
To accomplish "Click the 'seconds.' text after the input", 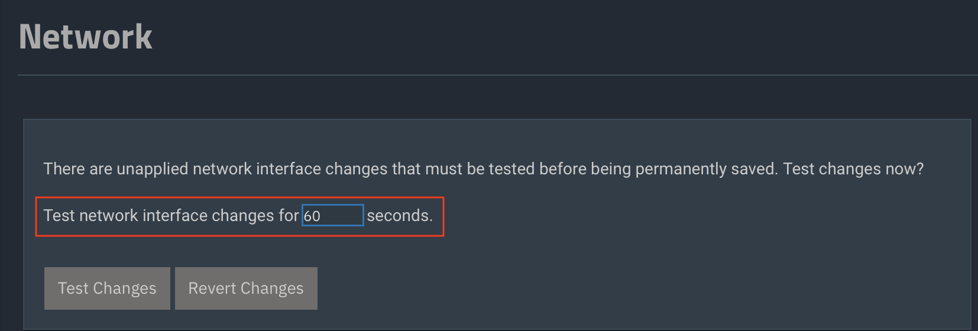I will [400, 216].
